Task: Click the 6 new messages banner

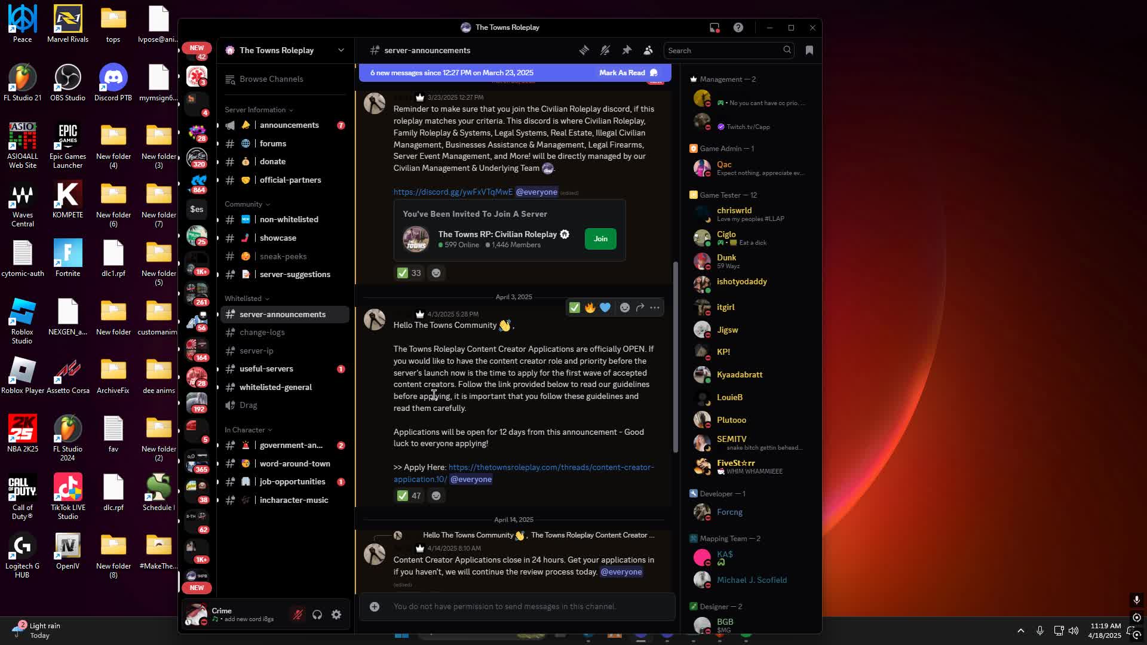Action: click(x=515, y=73)
